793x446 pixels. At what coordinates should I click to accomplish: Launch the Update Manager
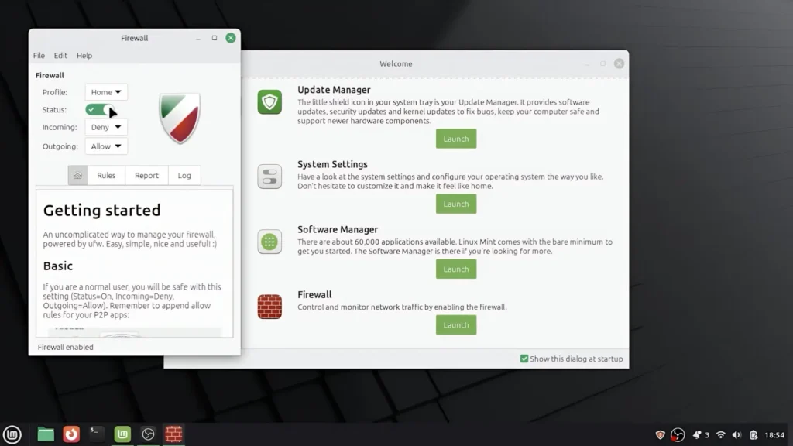pyautogui.click(x=456, y=139)
